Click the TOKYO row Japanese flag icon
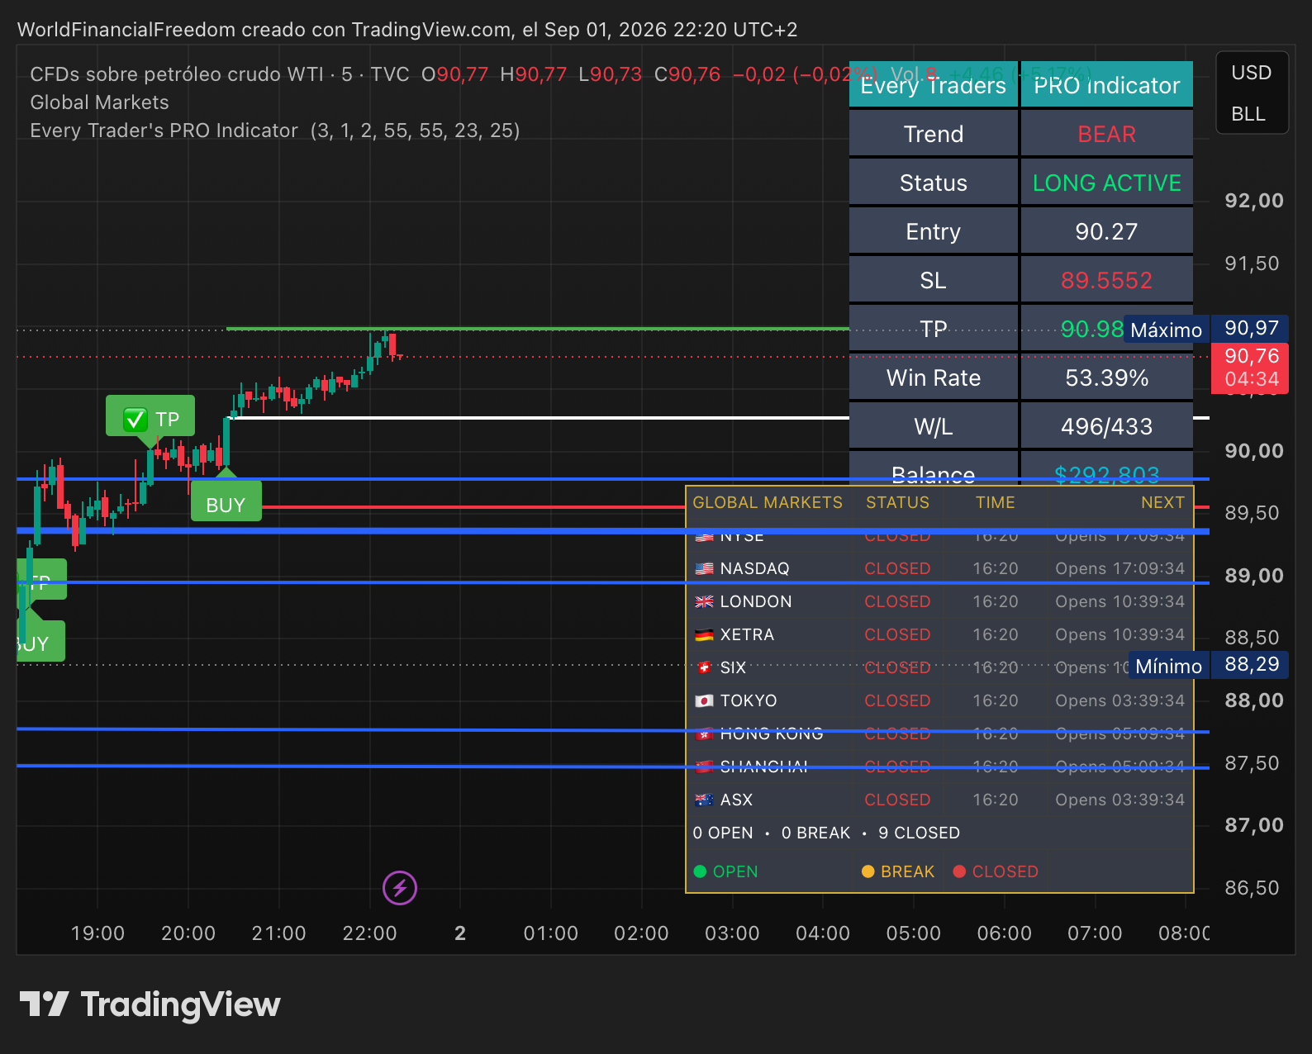The image size is (1312, 1054). (704, 700)
